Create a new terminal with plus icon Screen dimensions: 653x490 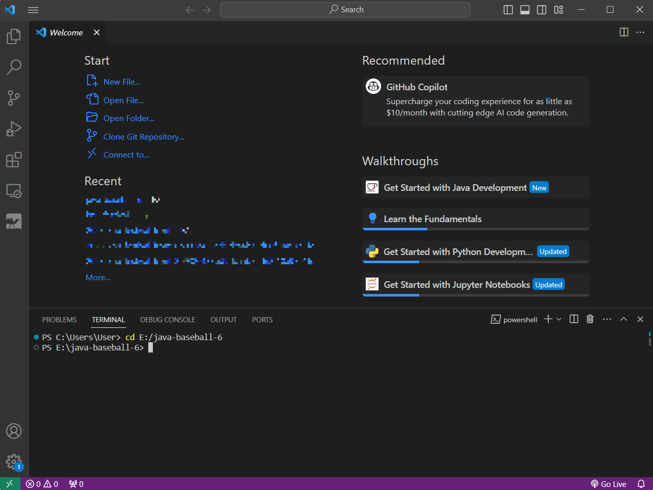[x=548, y=319]
